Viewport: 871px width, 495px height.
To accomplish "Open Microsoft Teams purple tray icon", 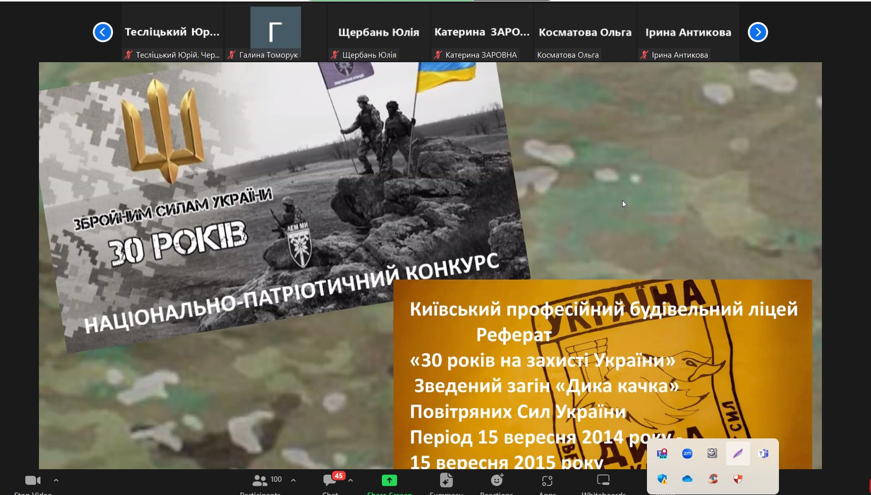I will (x=763, y=454).
